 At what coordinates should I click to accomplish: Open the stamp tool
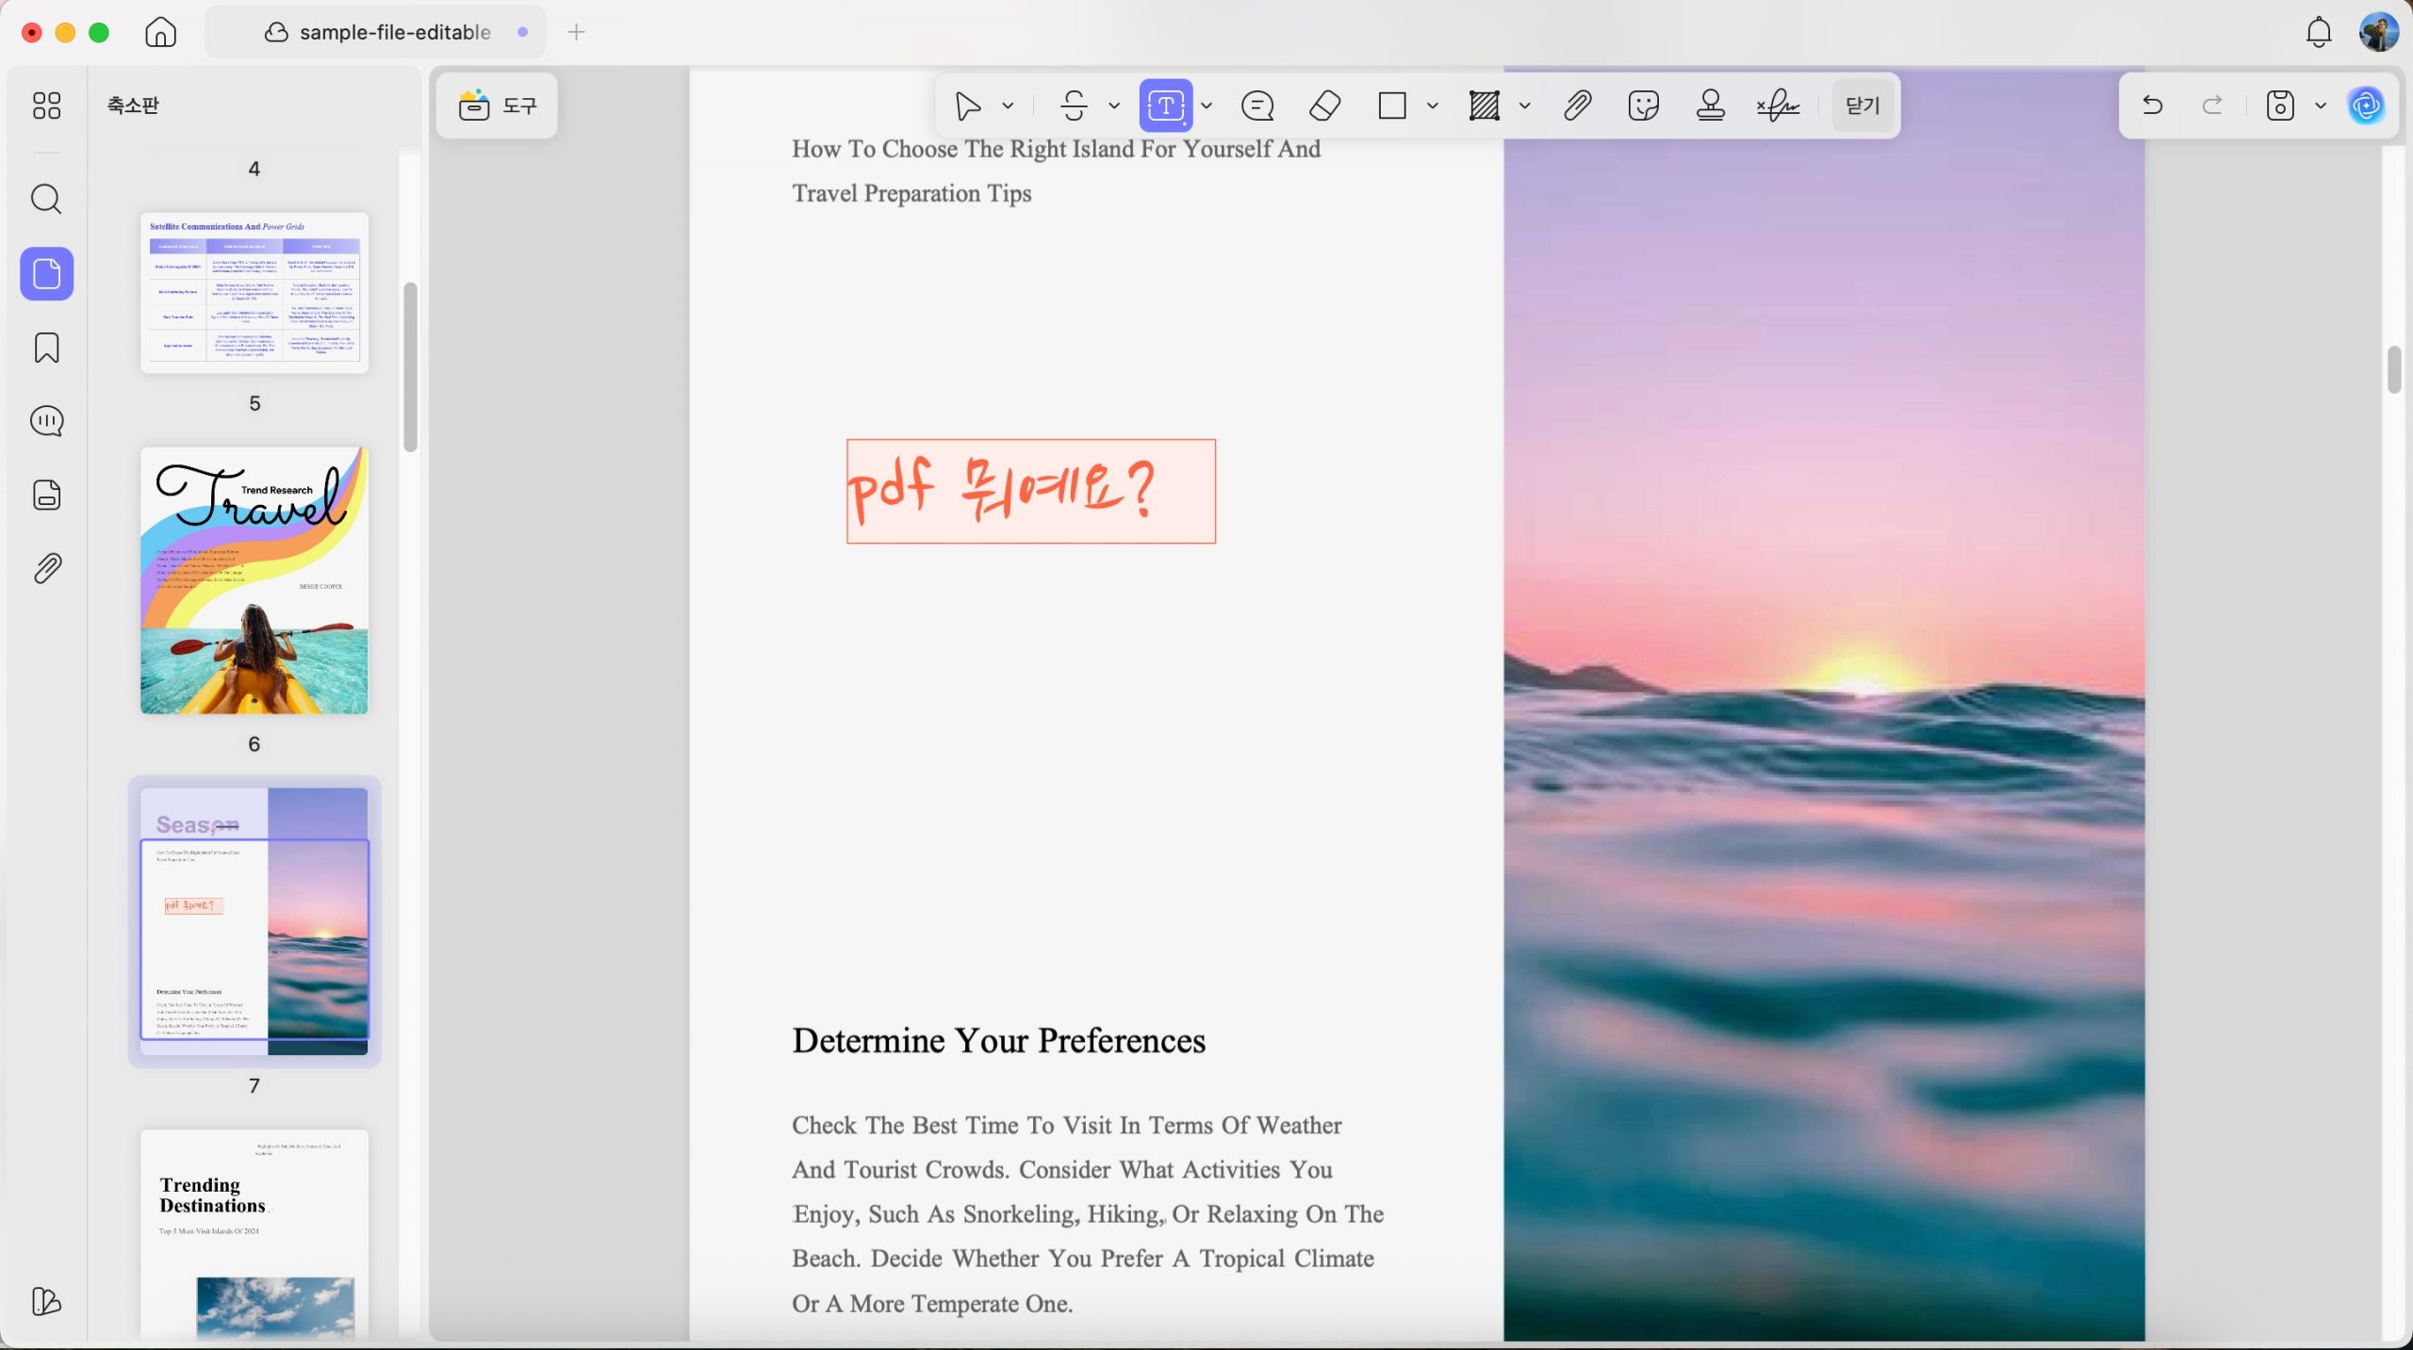pos(1710,106)
